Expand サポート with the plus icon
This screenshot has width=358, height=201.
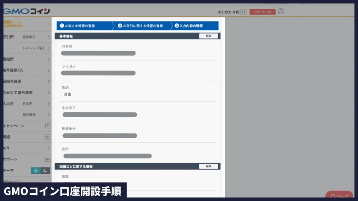(x=48, y=159)
